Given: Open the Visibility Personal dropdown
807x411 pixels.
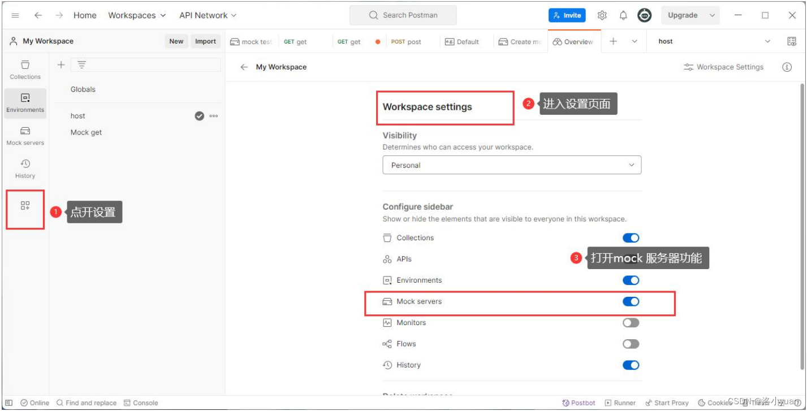Looking at the screenshot, I should [x=512, y=165].
